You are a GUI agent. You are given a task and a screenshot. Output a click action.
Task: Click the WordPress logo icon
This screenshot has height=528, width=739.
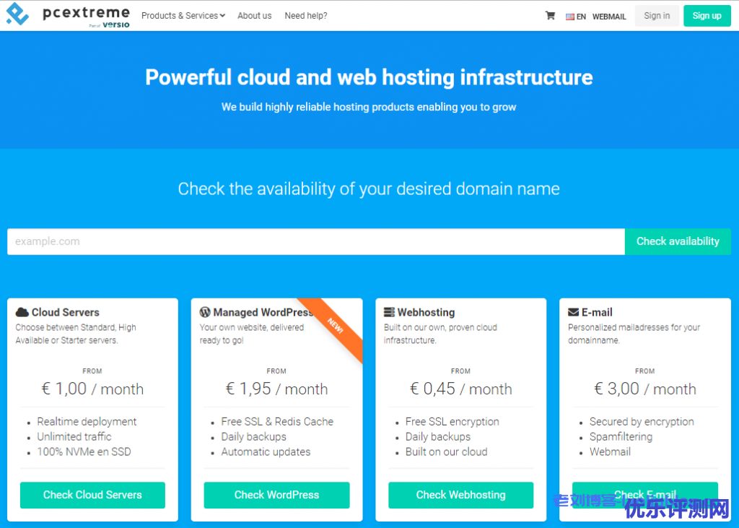205,313
